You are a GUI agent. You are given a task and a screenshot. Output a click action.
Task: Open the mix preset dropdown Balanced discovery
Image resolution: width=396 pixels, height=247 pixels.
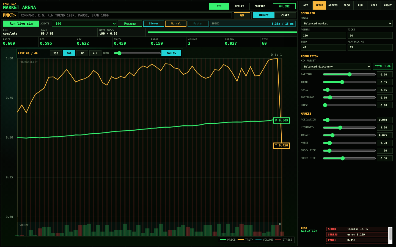336,66
